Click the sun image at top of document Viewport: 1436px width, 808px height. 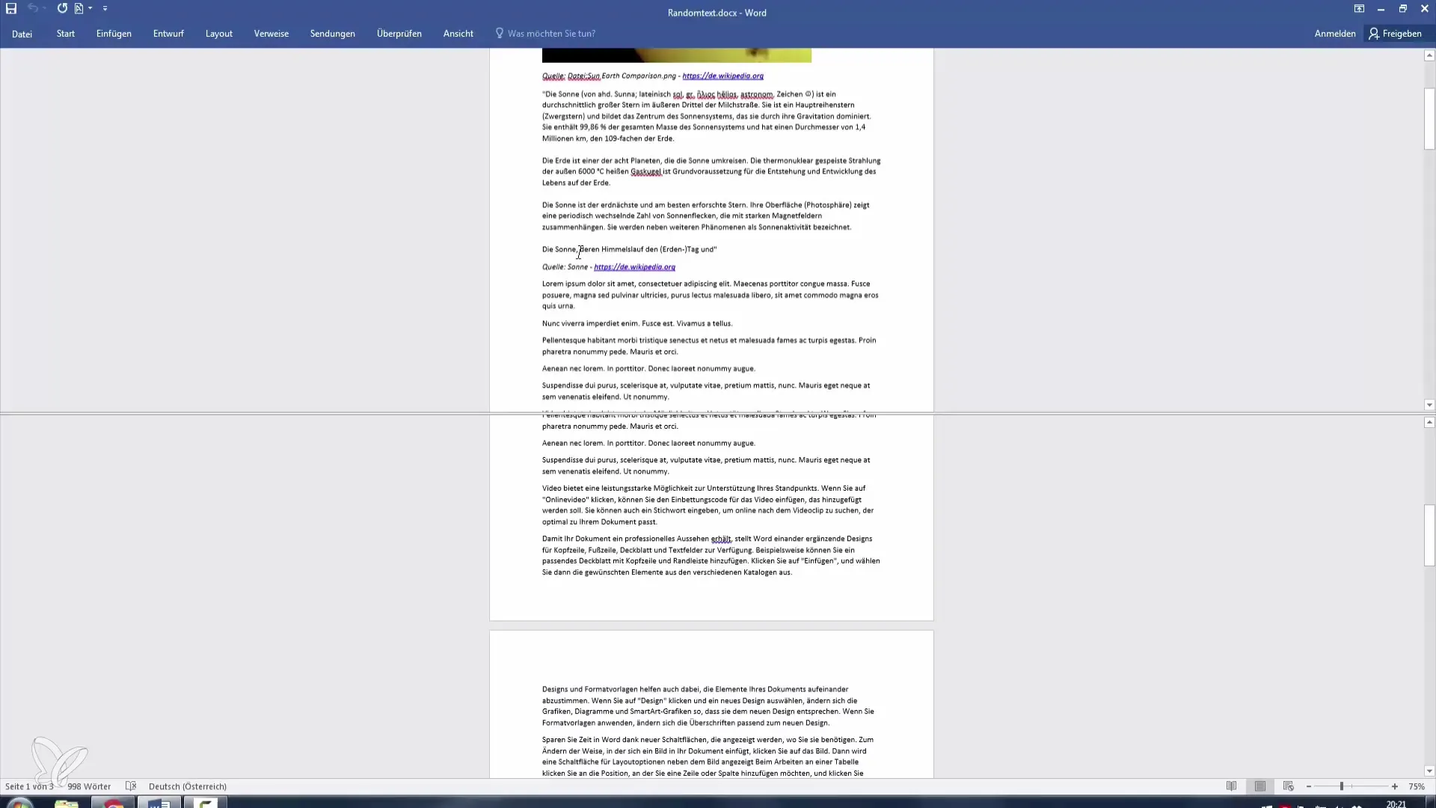pyautogui.click(x=676, y=55)
